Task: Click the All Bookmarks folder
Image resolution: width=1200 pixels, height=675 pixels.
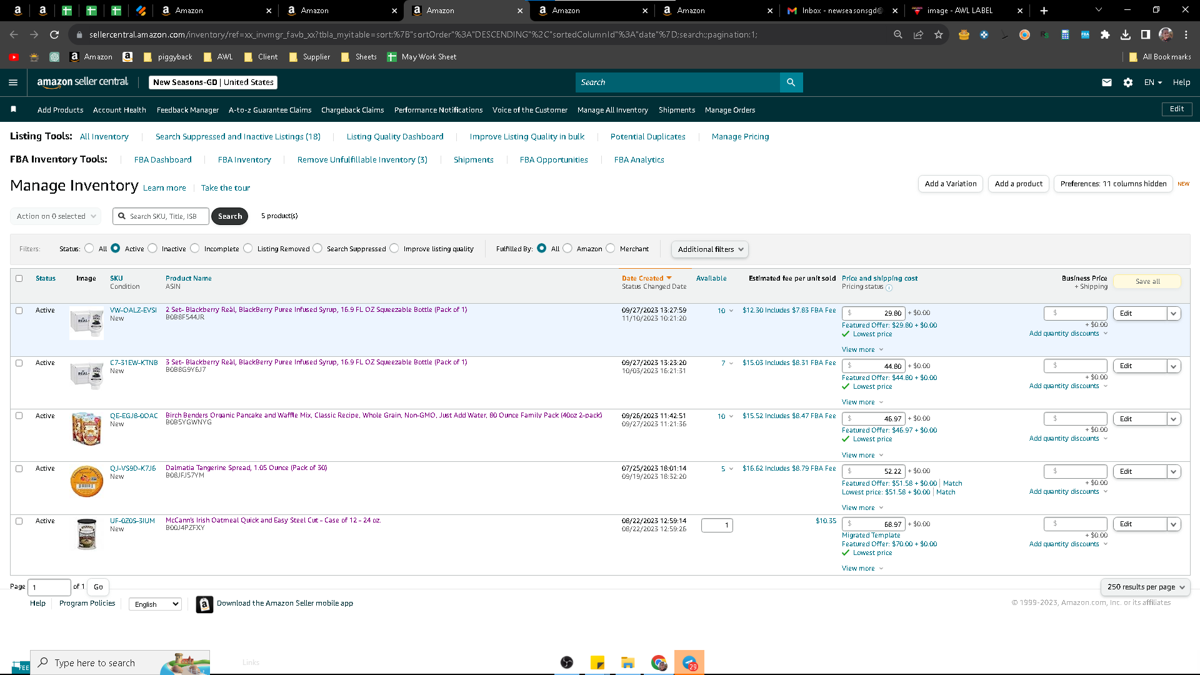Action: point(1160,57)
